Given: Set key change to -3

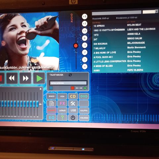Looking at the screenshot, I should click(84, 60).
